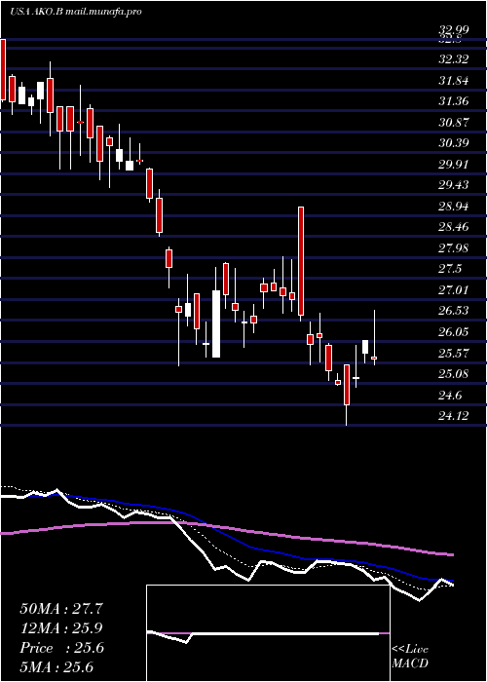Click the Price : 25.6 readout
The width and height of the screenshot is (487, 682).
pos(61,648)
